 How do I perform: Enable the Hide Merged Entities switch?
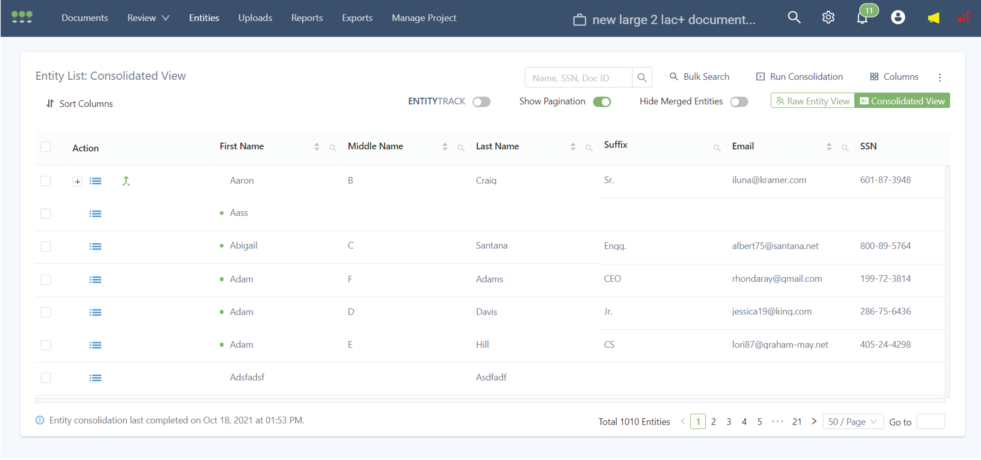click(739, 101)
